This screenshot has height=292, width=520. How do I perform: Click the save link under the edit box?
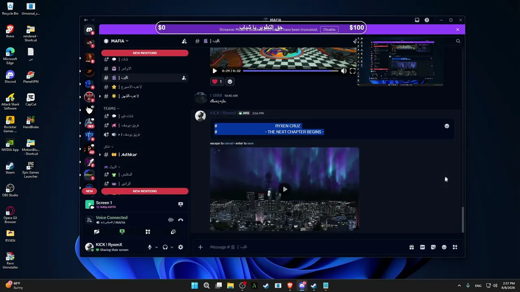pos(250,143)
